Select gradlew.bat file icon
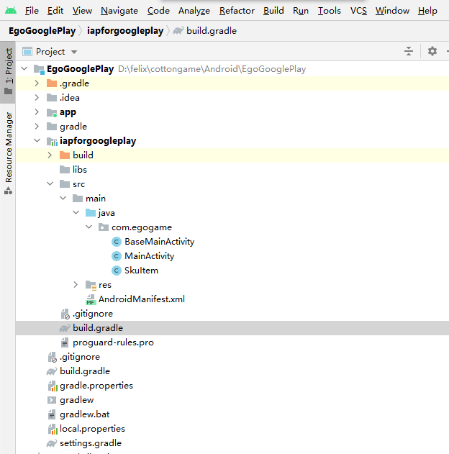This screenshot has height=454, width=449. (x=52, y=414)
